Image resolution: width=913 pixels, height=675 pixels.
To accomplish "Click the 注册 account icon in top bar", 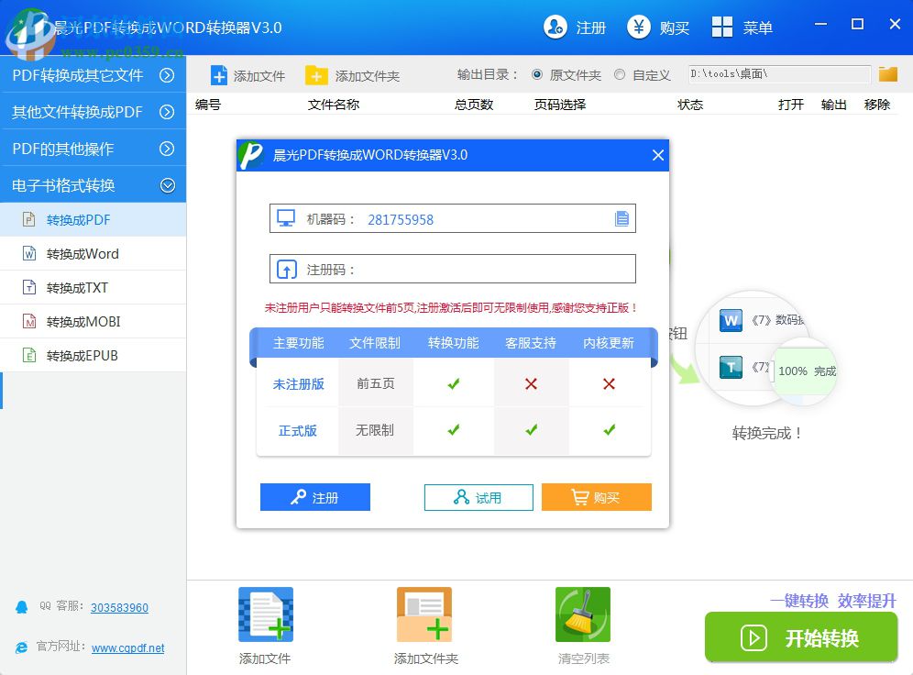I will 554,28.
